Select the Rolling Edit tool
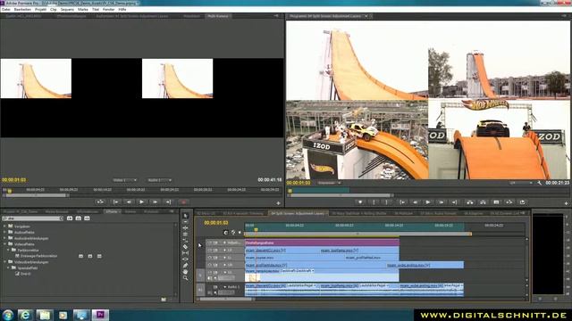Image resolution: width=572 pixels, height=321 pixels. pos(185,234)
